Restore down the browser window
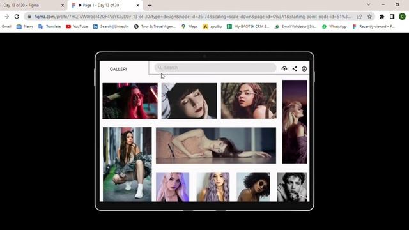This screenshot has height=230, width=409. point(397,4)
